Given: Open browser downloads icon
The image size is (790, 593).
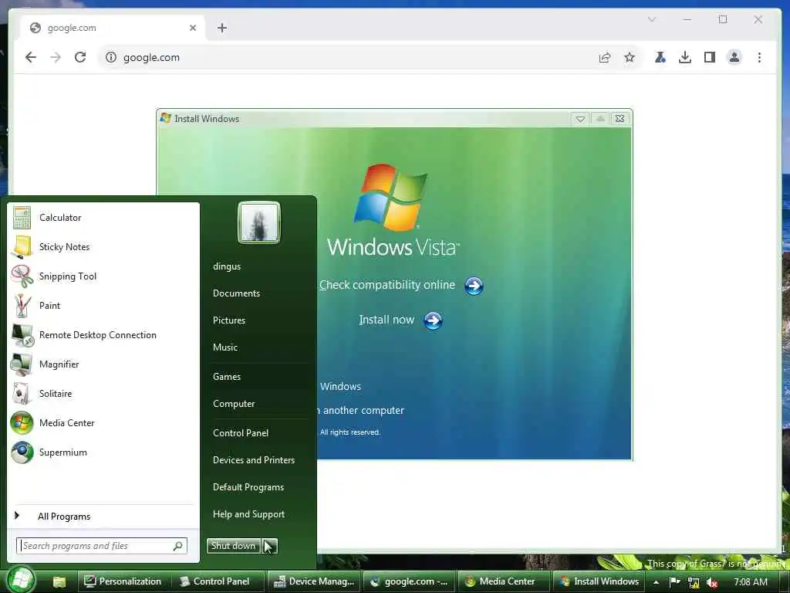Looking at the screenshot, I should pyautogui.click(x=685, y=57).
